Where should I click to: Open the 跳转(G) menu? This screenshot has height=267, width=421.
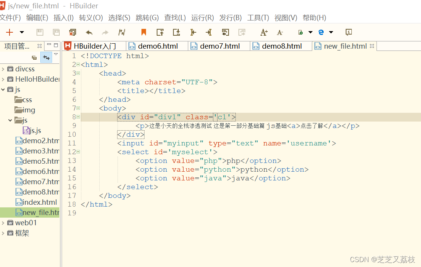[147, 18]
